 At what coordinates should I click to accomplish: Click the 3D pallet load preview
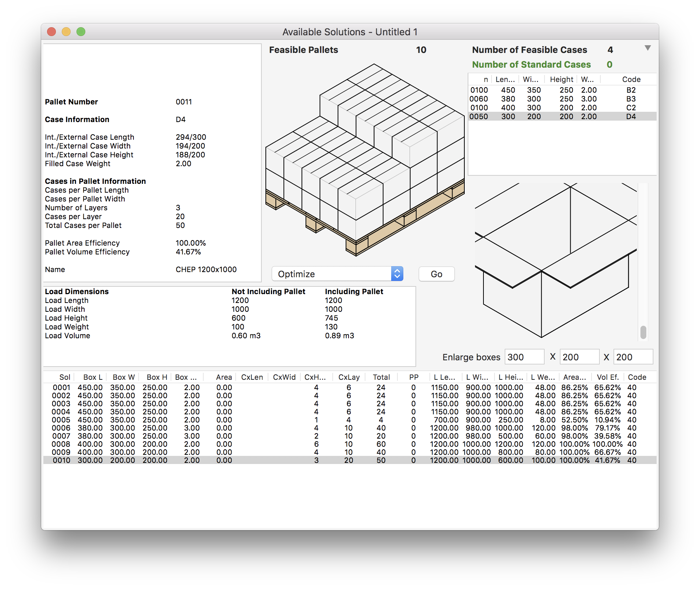click(x=365, y=160)
